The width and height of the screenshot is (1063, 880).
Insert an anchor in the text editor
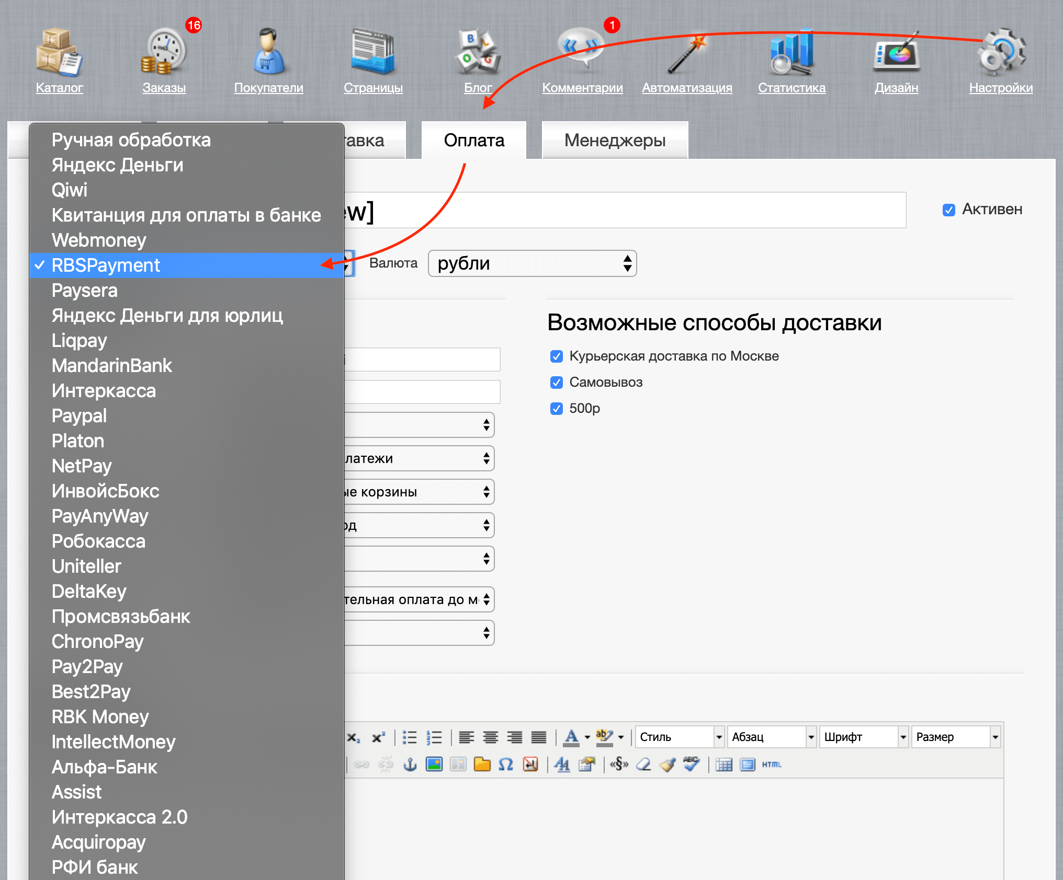pyautogui.click(x=411, y=764)
